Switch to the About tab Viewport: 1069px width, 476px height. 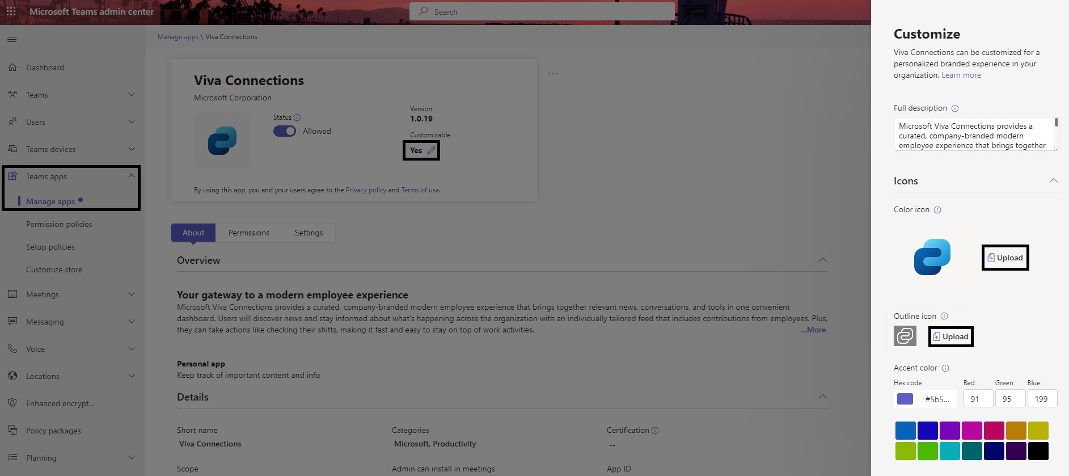[x=193, y=233]
